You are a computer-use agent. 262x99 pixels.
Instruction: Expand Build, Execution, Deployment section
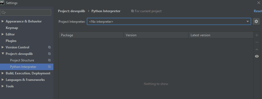(x=2, y=73)
